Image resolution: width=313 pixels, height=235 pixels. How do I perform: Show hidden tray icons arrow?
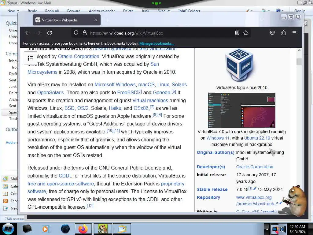click(267, 229)
